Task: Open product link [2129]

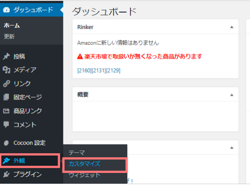Action: click(x=113, y=70)
